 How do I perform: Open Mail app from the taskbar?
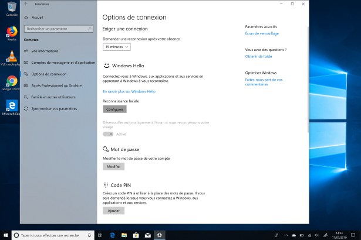click(x=147, y=235)
